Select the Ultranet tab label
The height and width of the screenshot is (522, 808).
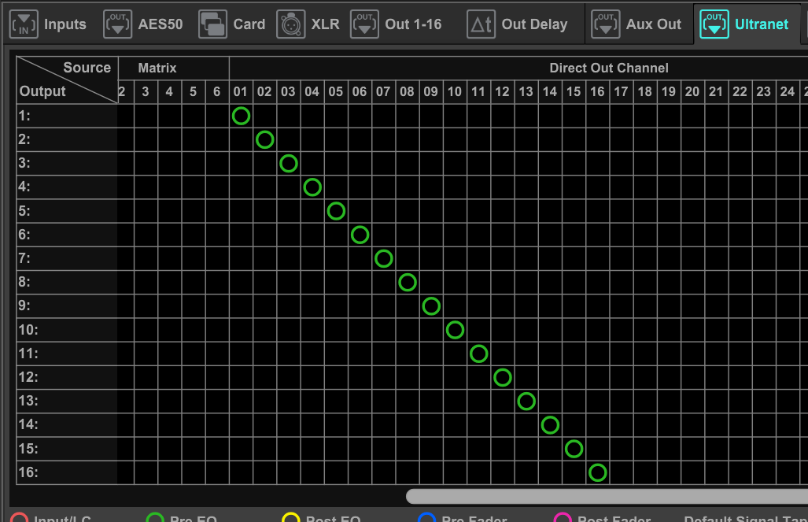pyautogui.click(x=762, y=24)
